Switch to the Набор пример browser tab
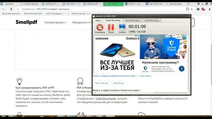 pyautogui.click(x=30, y=4)
